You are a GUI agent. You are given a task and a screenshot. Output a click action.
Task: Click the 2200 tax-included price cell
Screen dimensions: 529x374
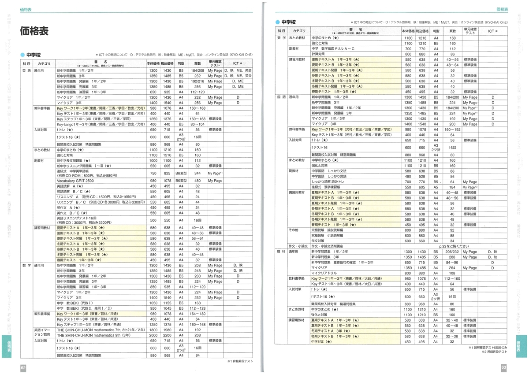167,335
